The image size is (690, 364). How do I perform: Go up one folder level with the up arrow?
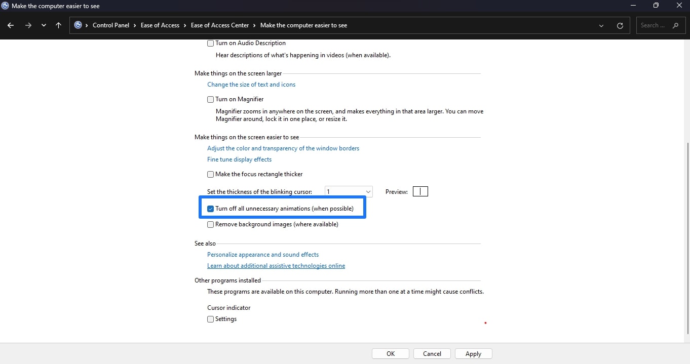(58, 25)
